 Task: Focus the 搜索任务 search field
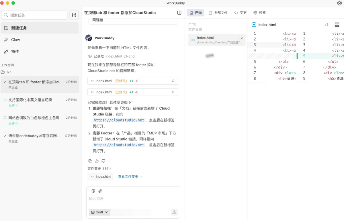pos(34,15)
